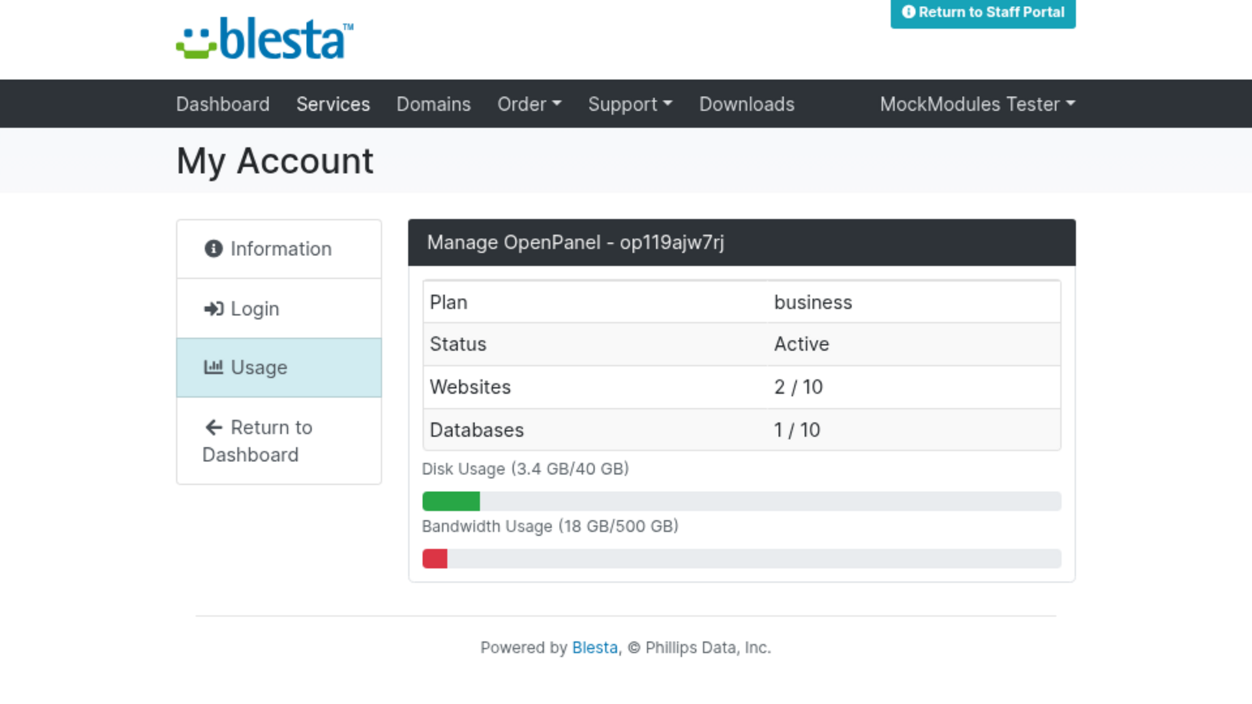Open the Downloads page

click(747, 104)
